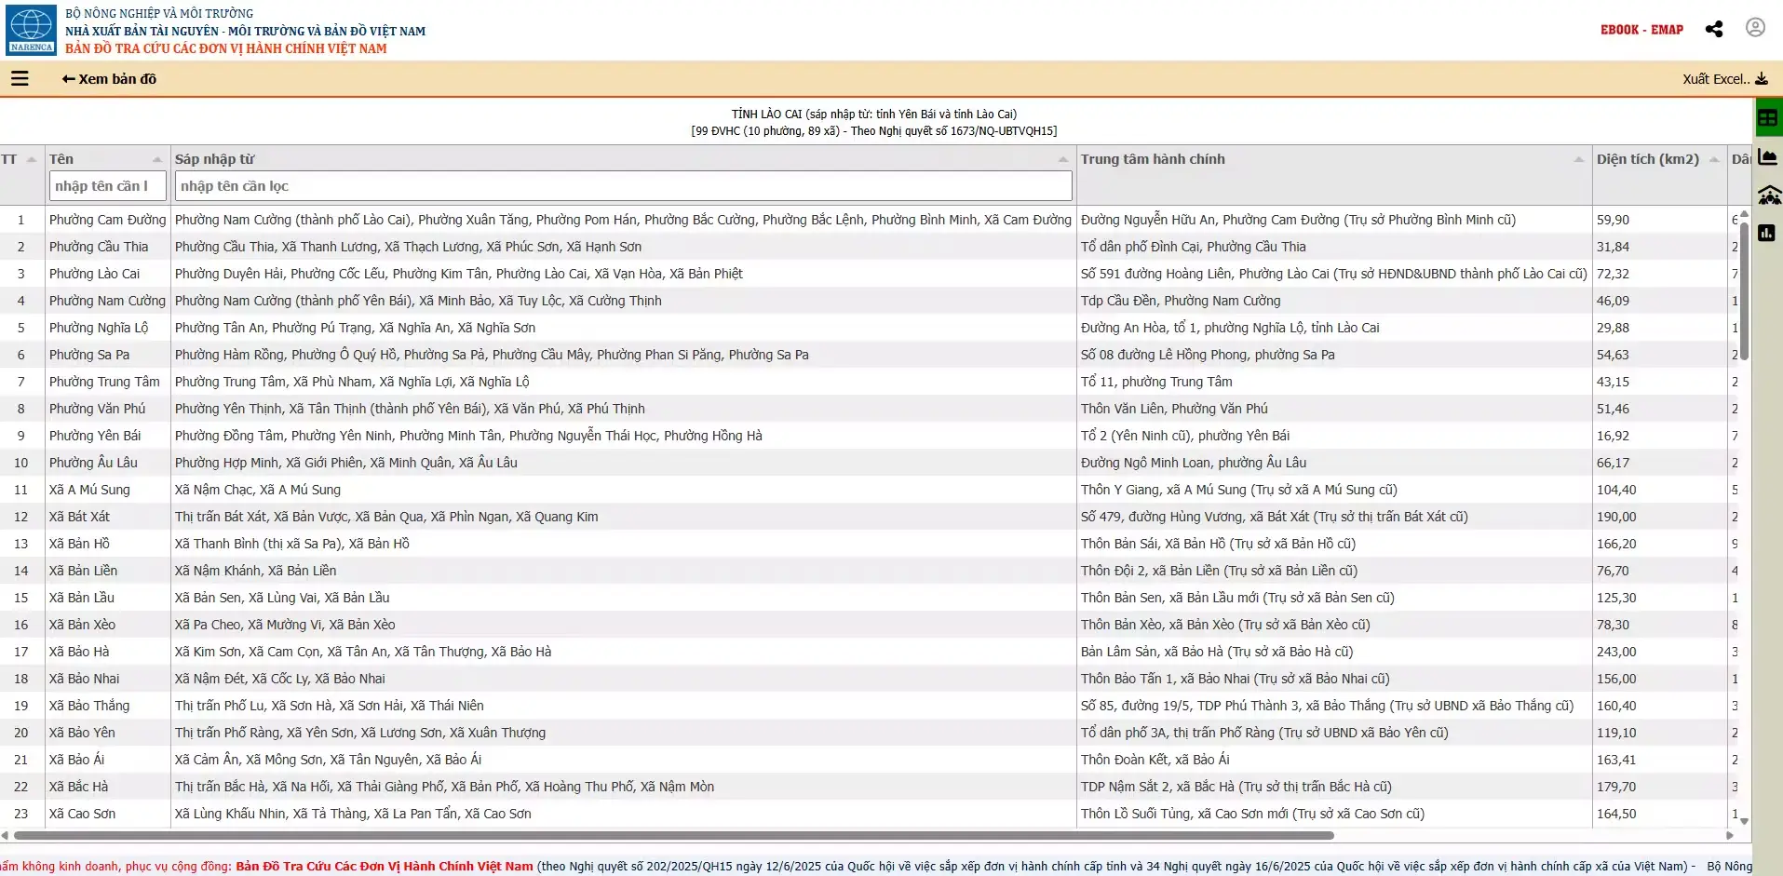
Task: Click the Excel download arrow icon
Action: point(1762,79)
